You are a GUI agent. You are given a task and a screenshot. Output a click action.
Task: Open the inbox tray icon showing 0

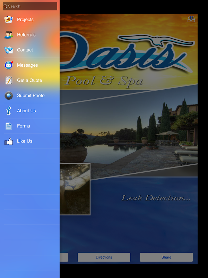pyautogui.click(x=191, y=19)
